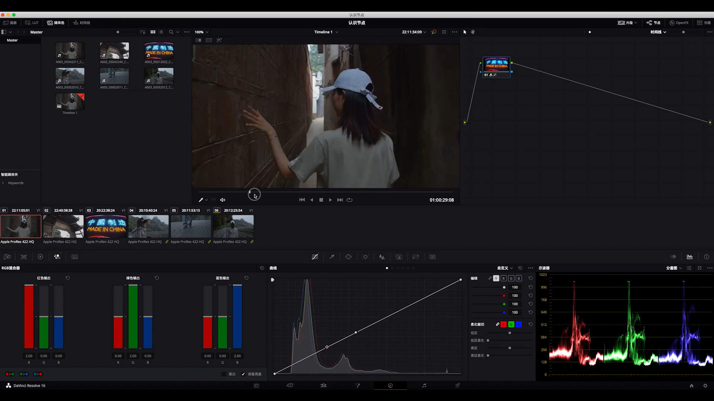Open the Color Wheels palette icon
The image size is (714, 401).
pos(40,257)
